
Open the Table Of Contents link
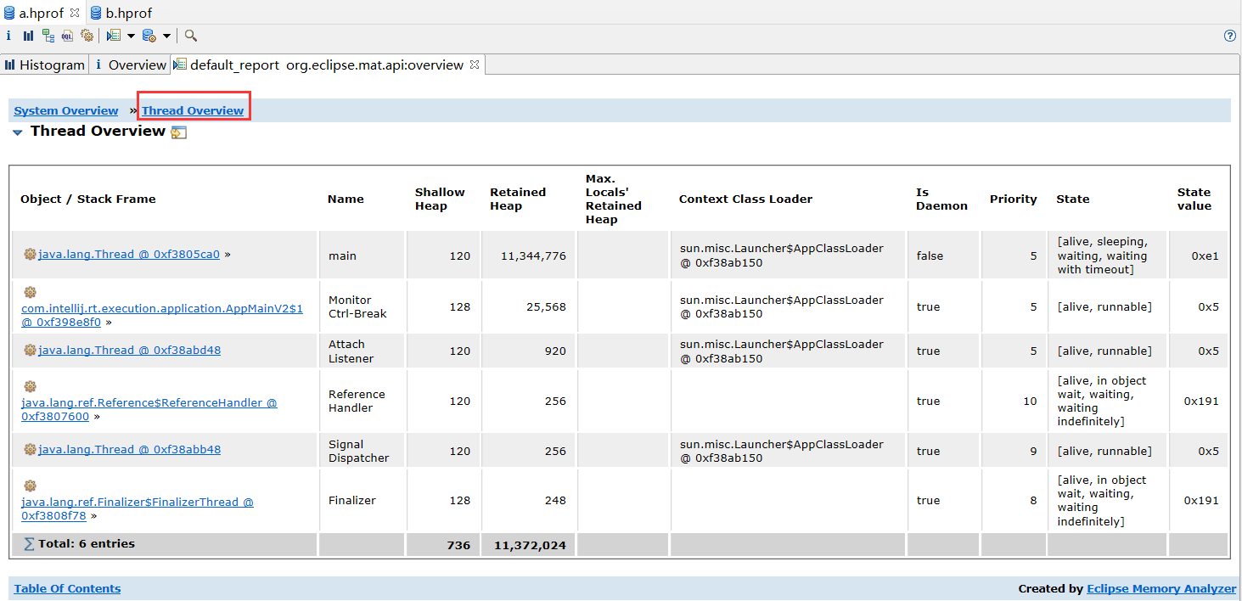[67, 588]
